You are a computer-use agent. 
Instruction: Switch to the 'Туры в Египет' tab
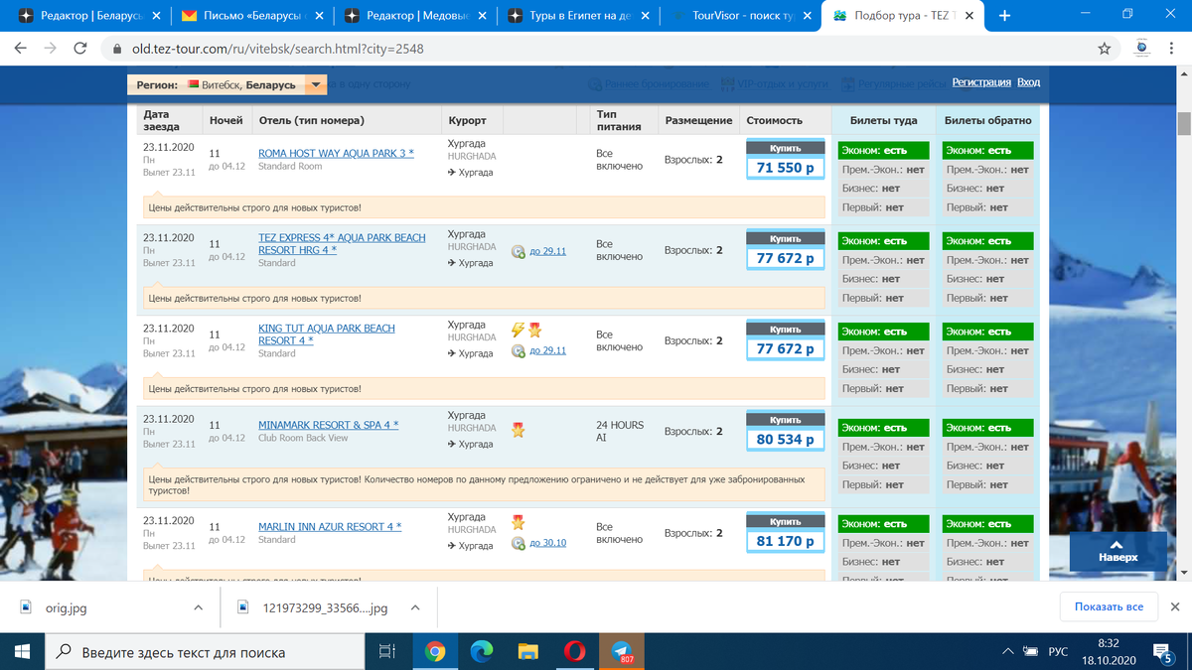click(x=578, y=17)
